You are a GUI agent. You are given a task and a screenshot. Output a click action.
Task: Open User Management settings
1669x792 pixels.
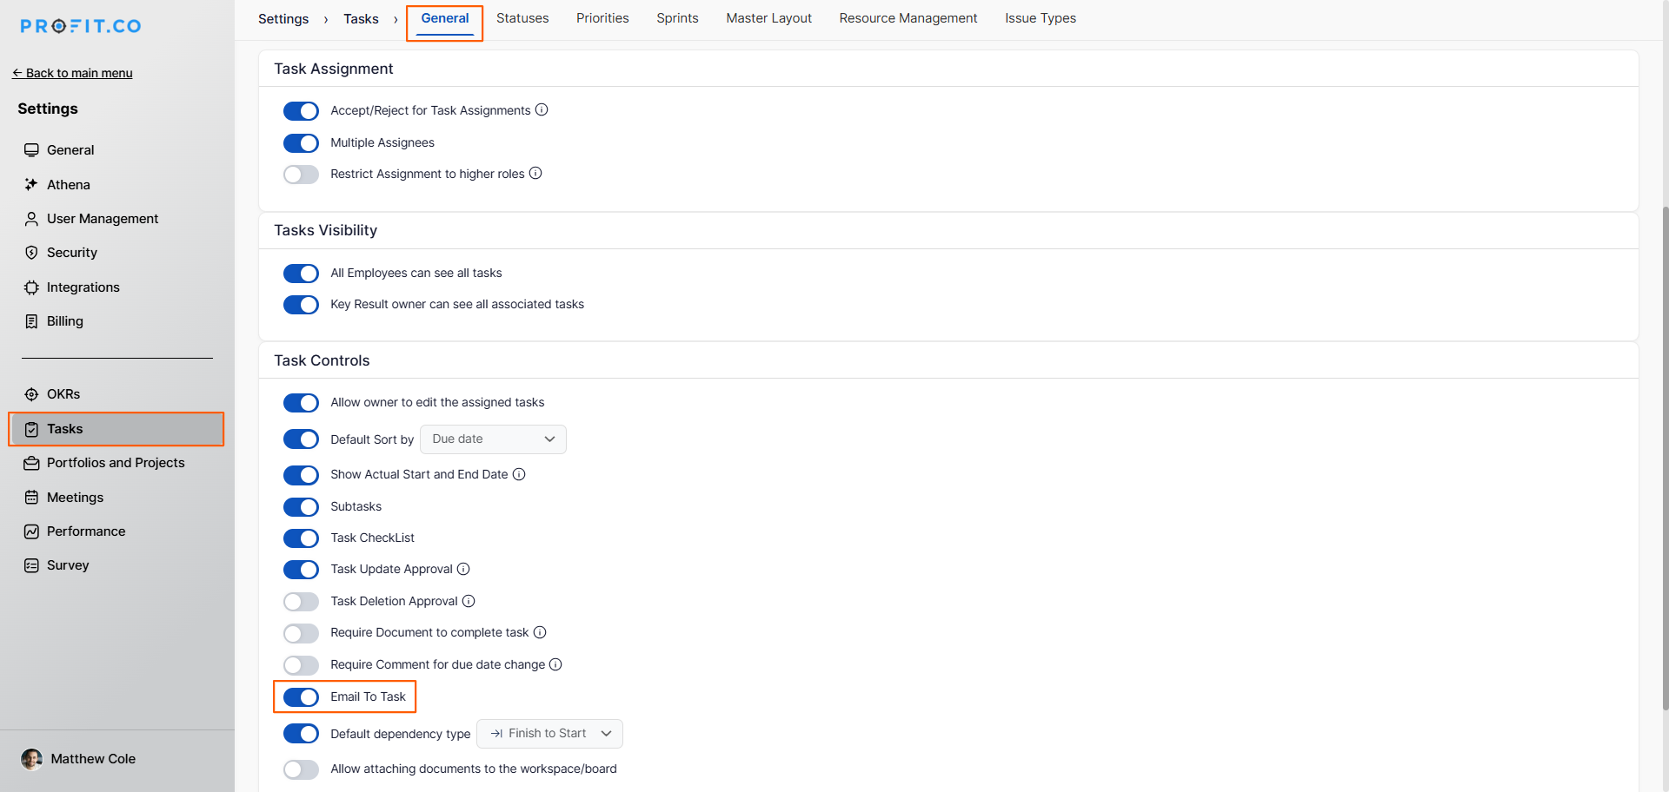(x=103, y=219)
